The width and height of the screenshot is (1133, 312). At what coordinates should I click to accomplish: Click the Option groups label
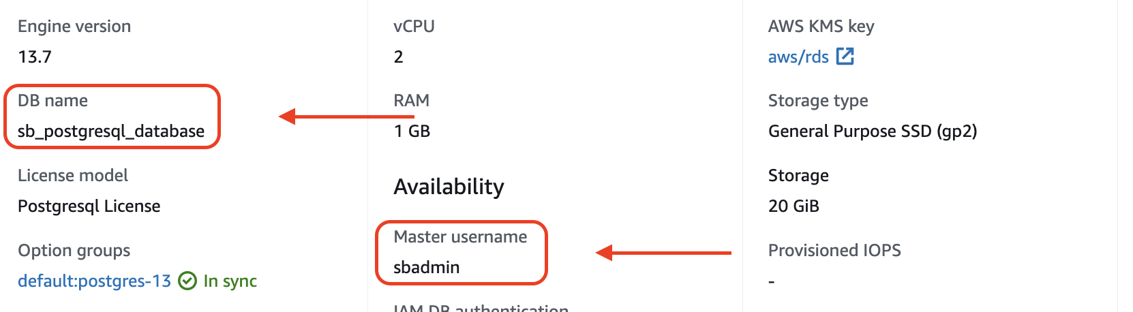click(x=74, y=250)
